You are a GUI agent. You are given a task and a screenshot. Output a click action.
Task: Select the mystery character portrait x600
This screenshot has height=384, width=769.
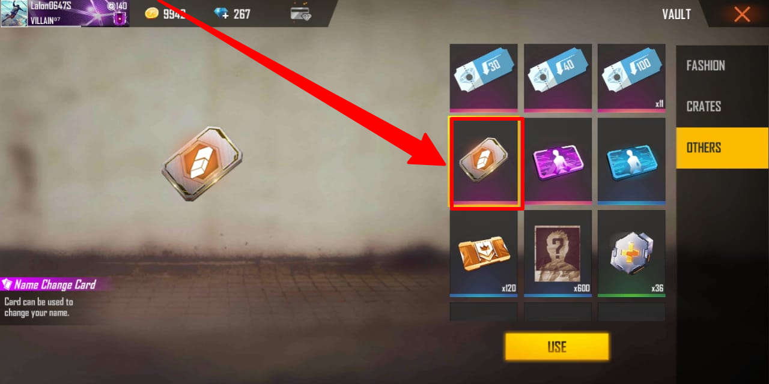tap(558, 253)
